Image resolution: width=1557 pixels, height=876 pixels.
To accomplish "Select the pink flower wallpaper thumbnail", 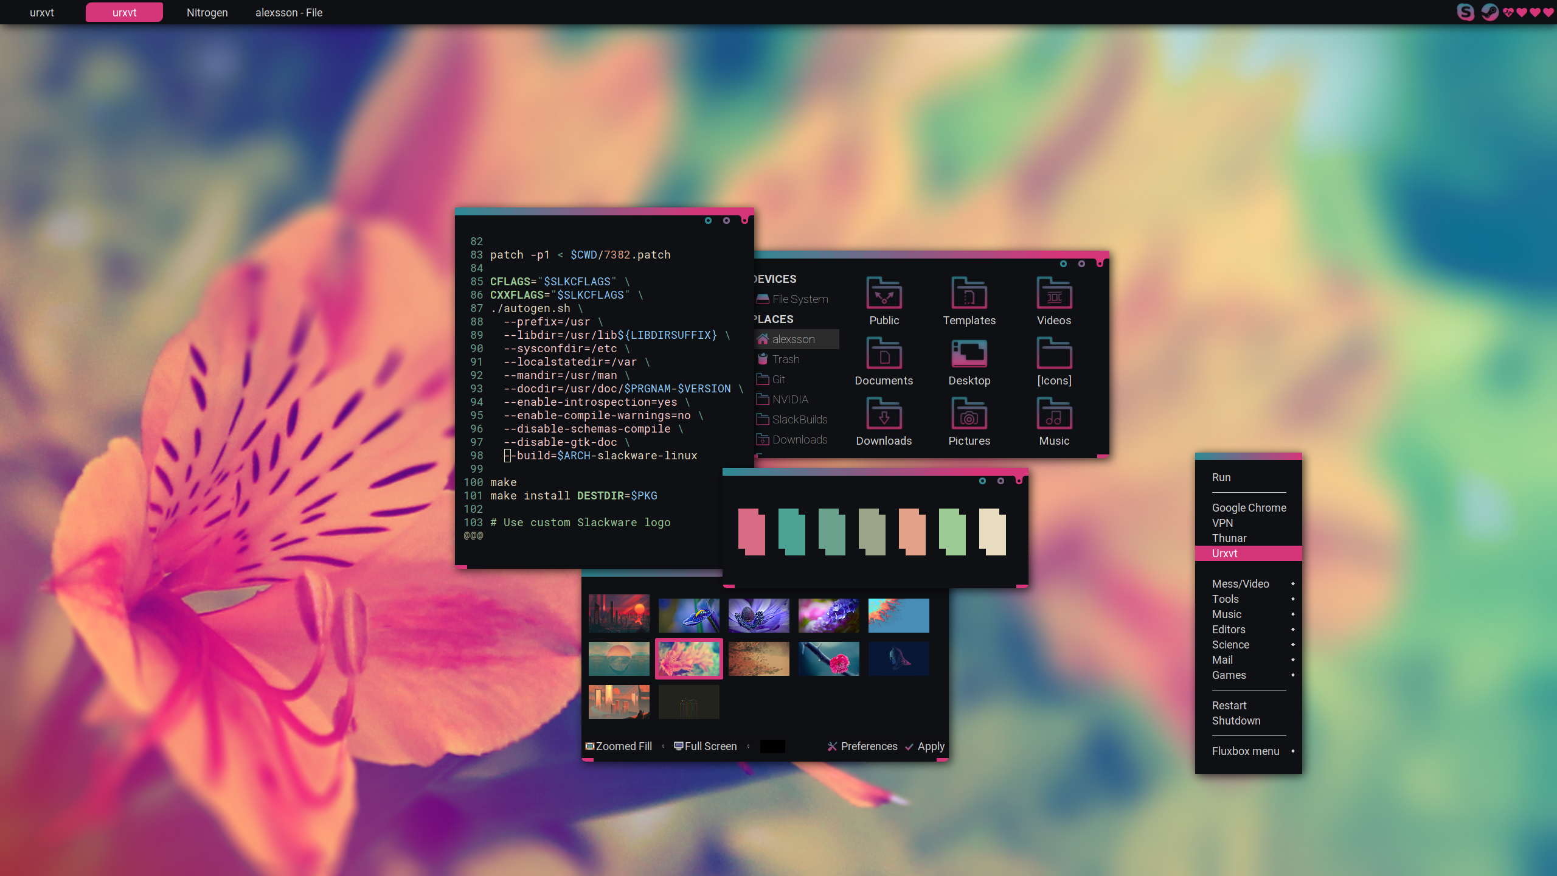I will point(688,658).
